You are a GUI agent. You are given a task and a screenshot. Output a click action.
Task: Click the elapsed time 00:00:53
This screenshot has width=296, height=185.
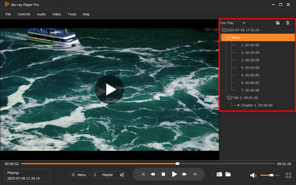pyautogui.click(x=12, y=164)
